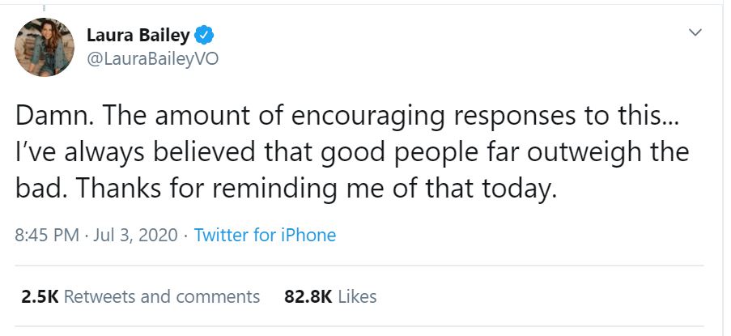
Task: Open the tweet options chevron menu
Action: [x=694, y=32]
